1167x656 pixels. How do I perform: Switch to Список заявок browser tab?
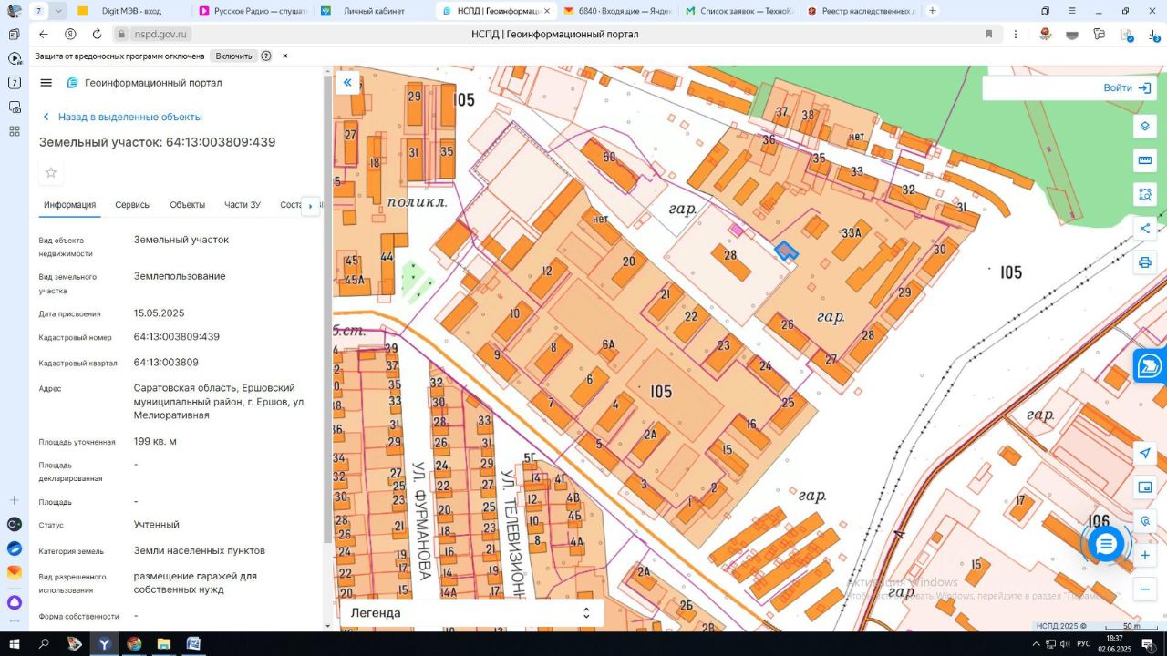point(738,11)
